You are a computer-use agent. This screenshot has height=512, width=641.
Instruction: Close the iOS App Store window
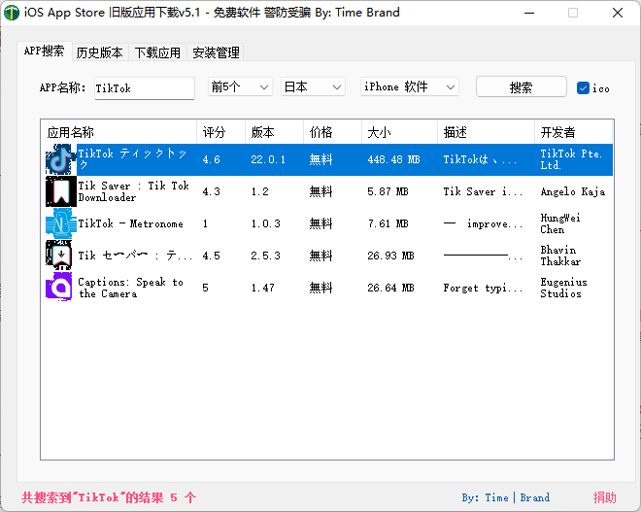(x=618, y=13)
